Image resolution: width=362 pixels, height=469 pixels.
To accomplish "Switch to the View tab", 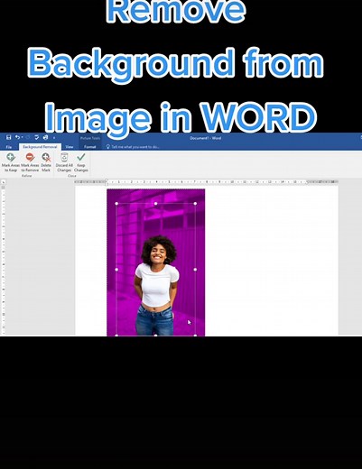I will point(70,147).
